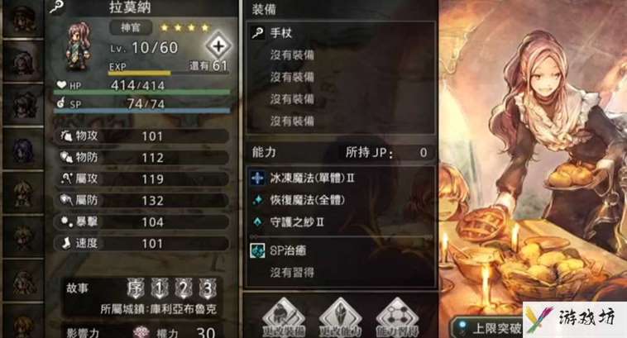The height and width of the screenshot is (338, 627).
Task: Open story chapter 2 badge
Action: click(x=184, y=288)
